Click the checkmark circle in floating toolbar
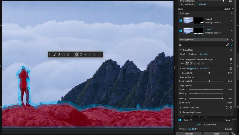 94,55
